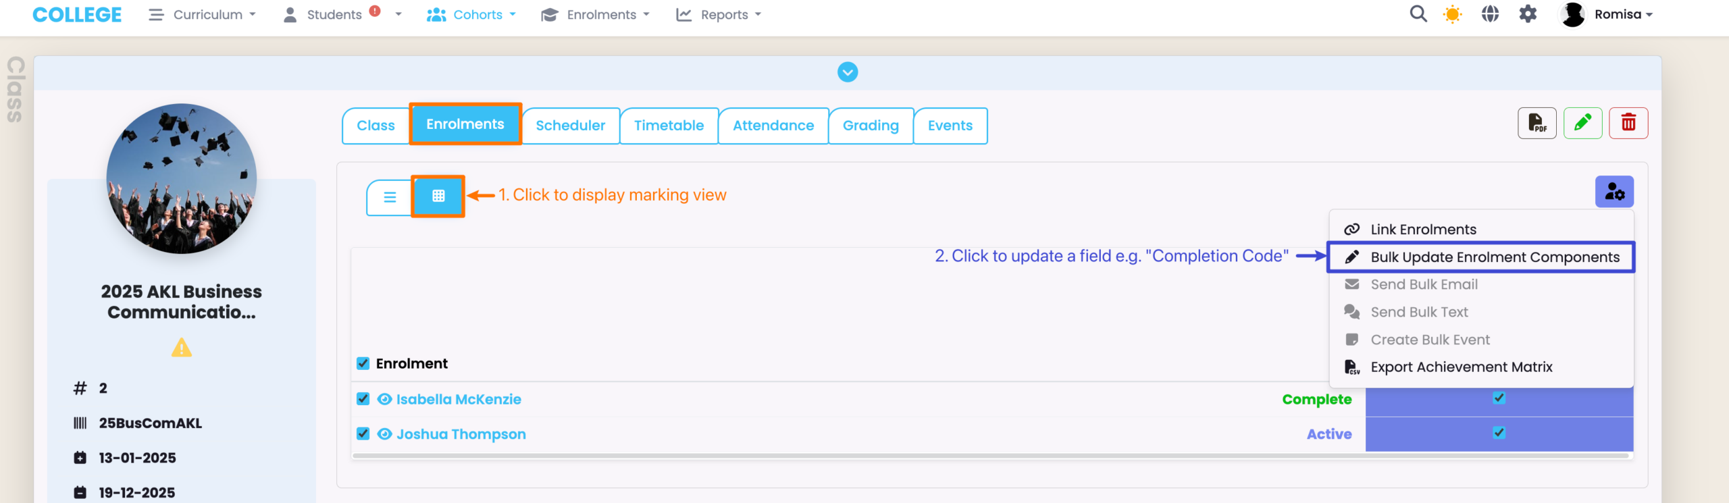Uncheck the Enrolment select-all checkbox
Image resolution: width=1729 pixels, height=503 pixels.
point(363,364)
